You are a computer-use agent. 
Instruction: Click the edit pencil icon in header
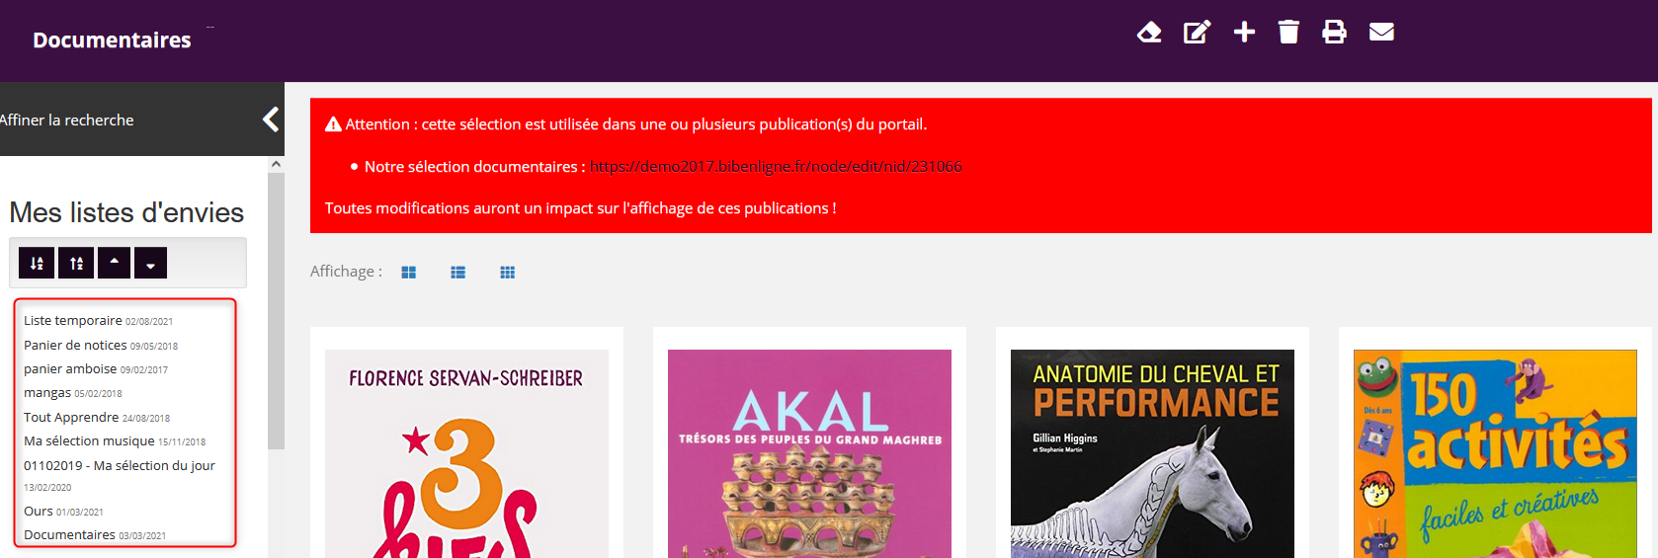tap(1197, 33)
